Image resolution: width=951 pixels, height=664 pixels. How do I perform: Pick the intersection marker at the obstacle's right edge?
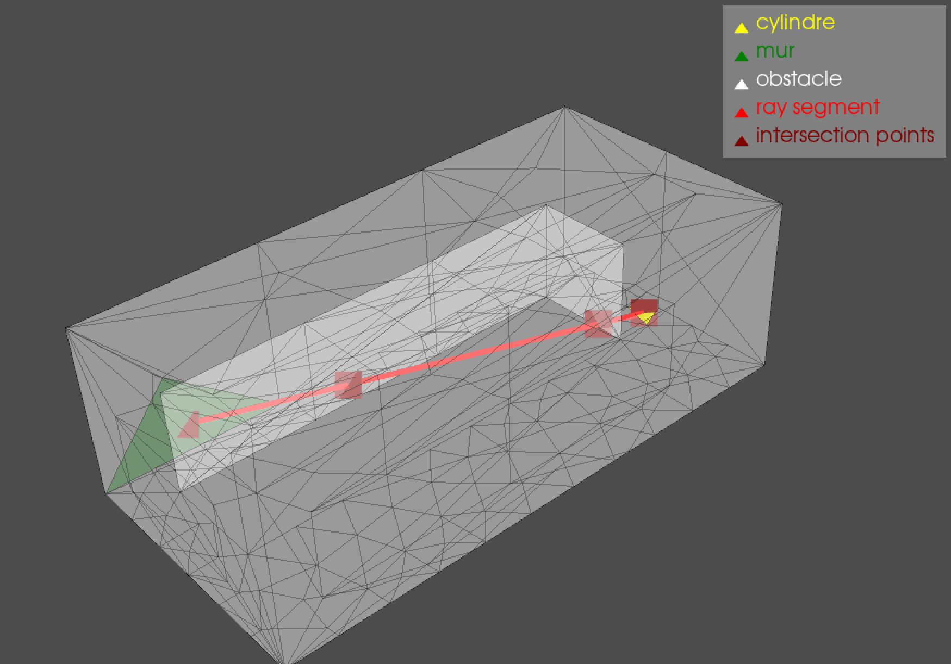point(598,324)
